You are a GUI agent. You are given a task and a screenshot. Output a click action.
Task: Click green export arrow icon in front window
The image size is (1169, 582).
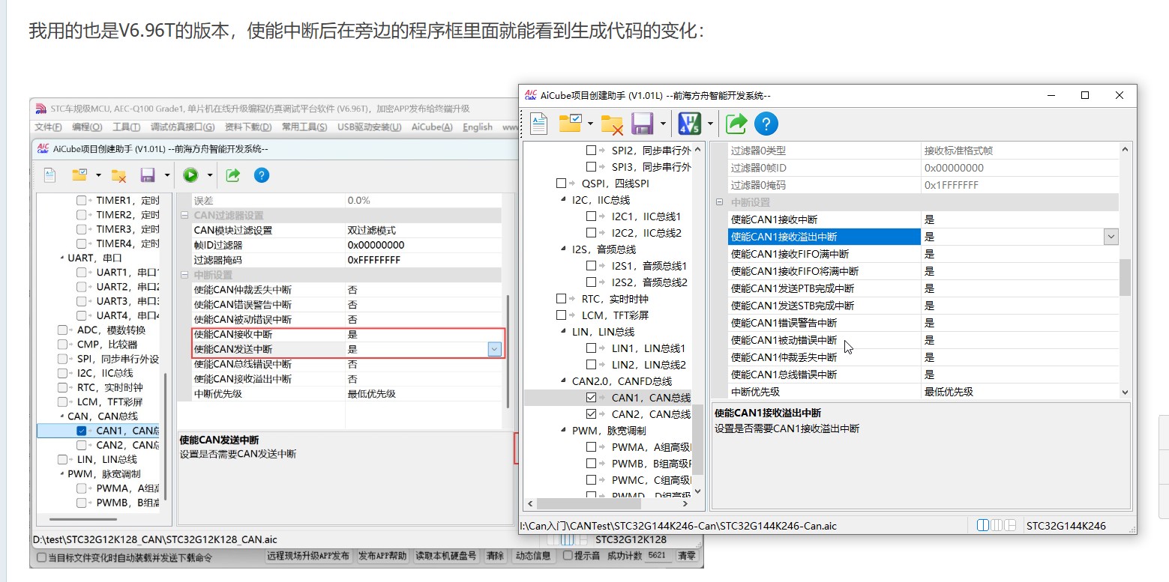point(736,124)
